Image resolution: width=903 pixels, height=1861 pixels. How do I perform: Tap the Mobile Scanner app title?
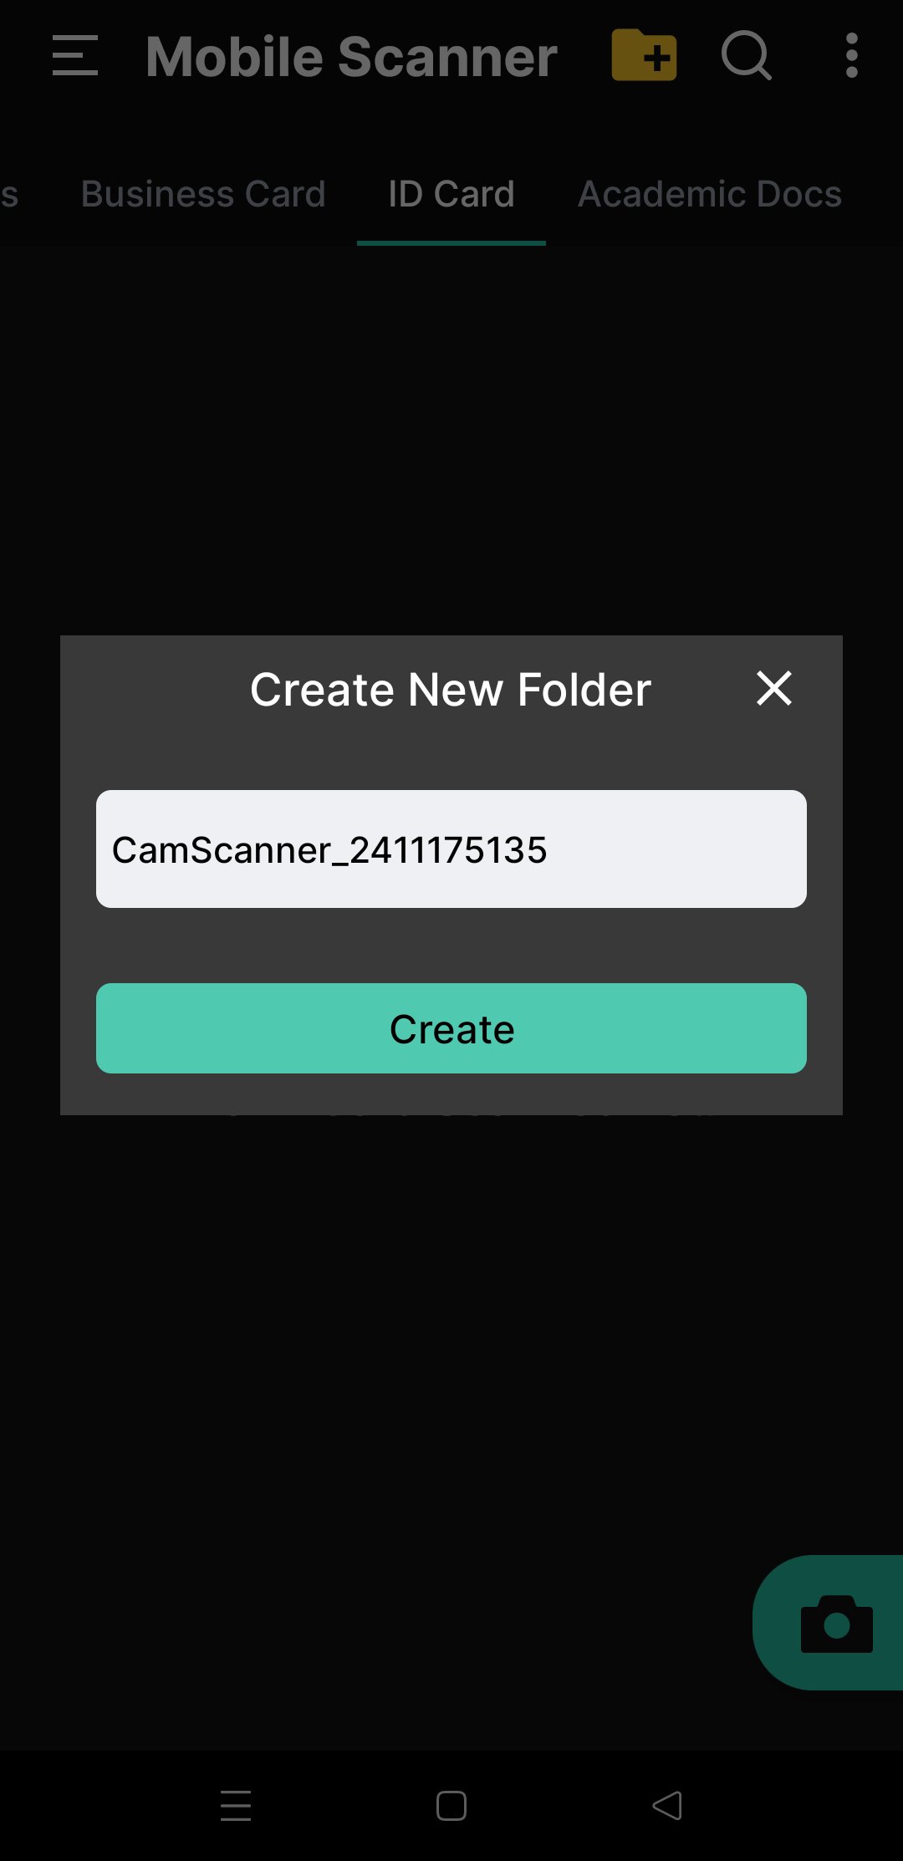[351, 57]
